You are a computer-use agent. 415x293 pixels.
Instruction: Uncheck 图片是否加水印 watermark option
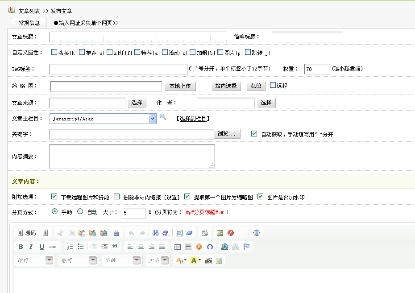[260, 197]
